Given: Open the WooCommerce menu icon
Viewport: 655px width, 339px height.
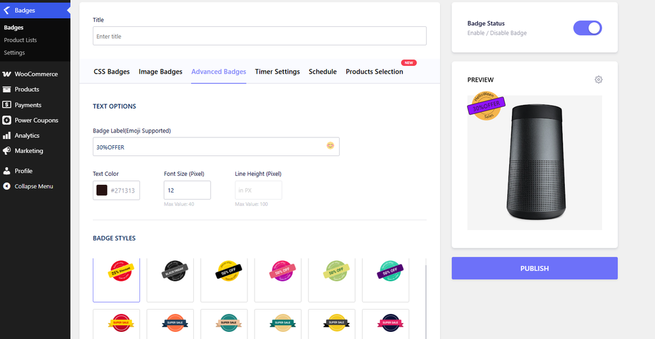Looking at the screenshot, I should point(6,74).
